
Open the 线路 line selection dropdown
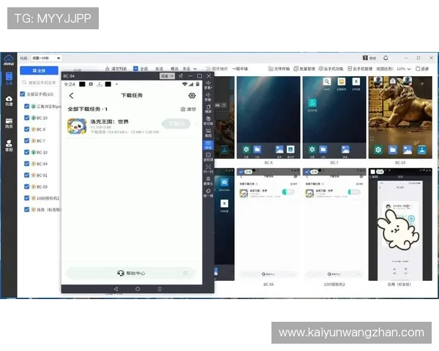pyautogui.click(x=46, y=58)
